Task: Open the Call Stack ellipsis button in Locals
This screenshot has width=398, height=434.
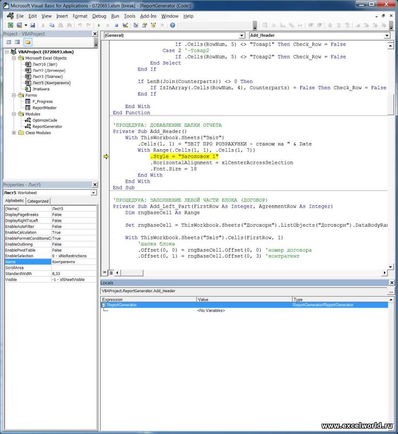Action: pos(391,291)
